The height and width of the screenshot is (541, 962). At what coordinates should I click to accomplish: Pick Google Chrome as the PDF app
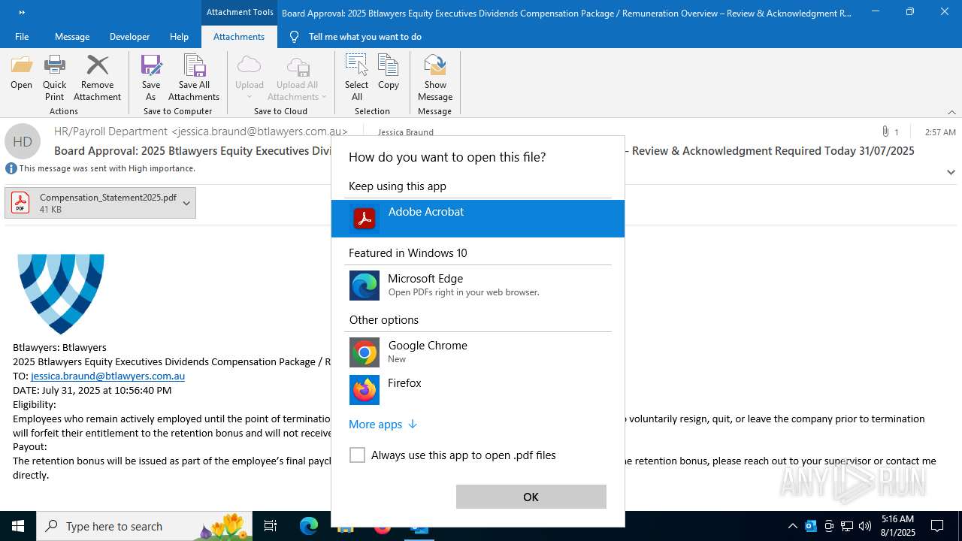point(478,352)
